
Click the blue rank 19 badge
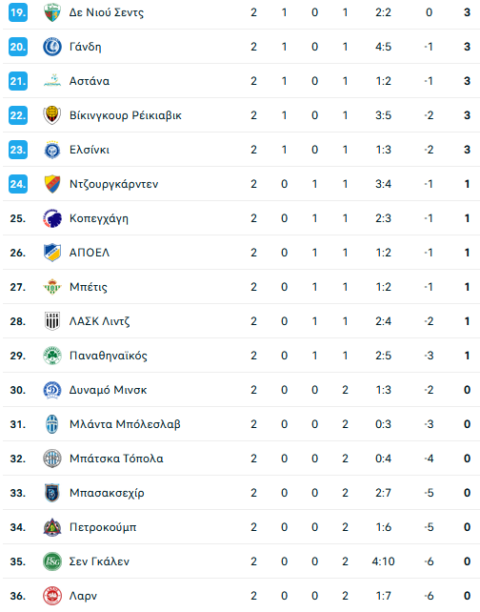point(18,12)
